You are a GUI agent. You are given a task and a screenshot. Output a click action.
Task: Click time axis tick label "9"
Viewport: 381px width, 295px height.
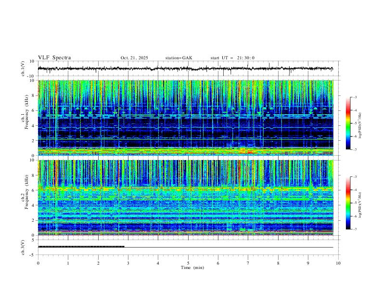308,263
